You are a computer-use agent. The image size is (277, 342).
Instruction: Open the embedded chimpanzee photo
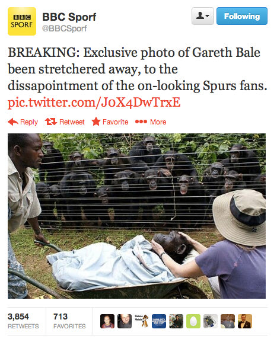[136, 216]
